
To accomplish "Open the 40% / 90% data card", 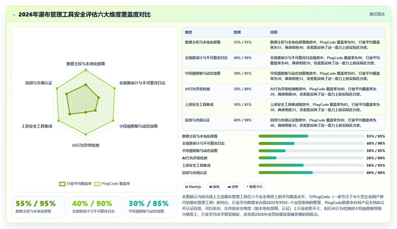I will pos(94,206).
